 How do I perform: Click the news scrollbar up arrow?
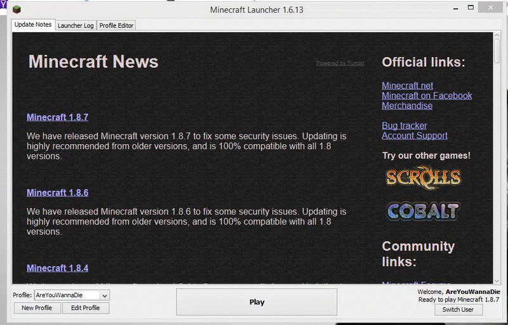pyautogui.click(x=497, y=35)
